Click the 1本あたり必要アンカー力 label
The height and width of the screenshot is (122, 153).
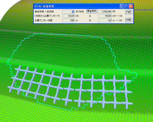click(x=47, y=16)
